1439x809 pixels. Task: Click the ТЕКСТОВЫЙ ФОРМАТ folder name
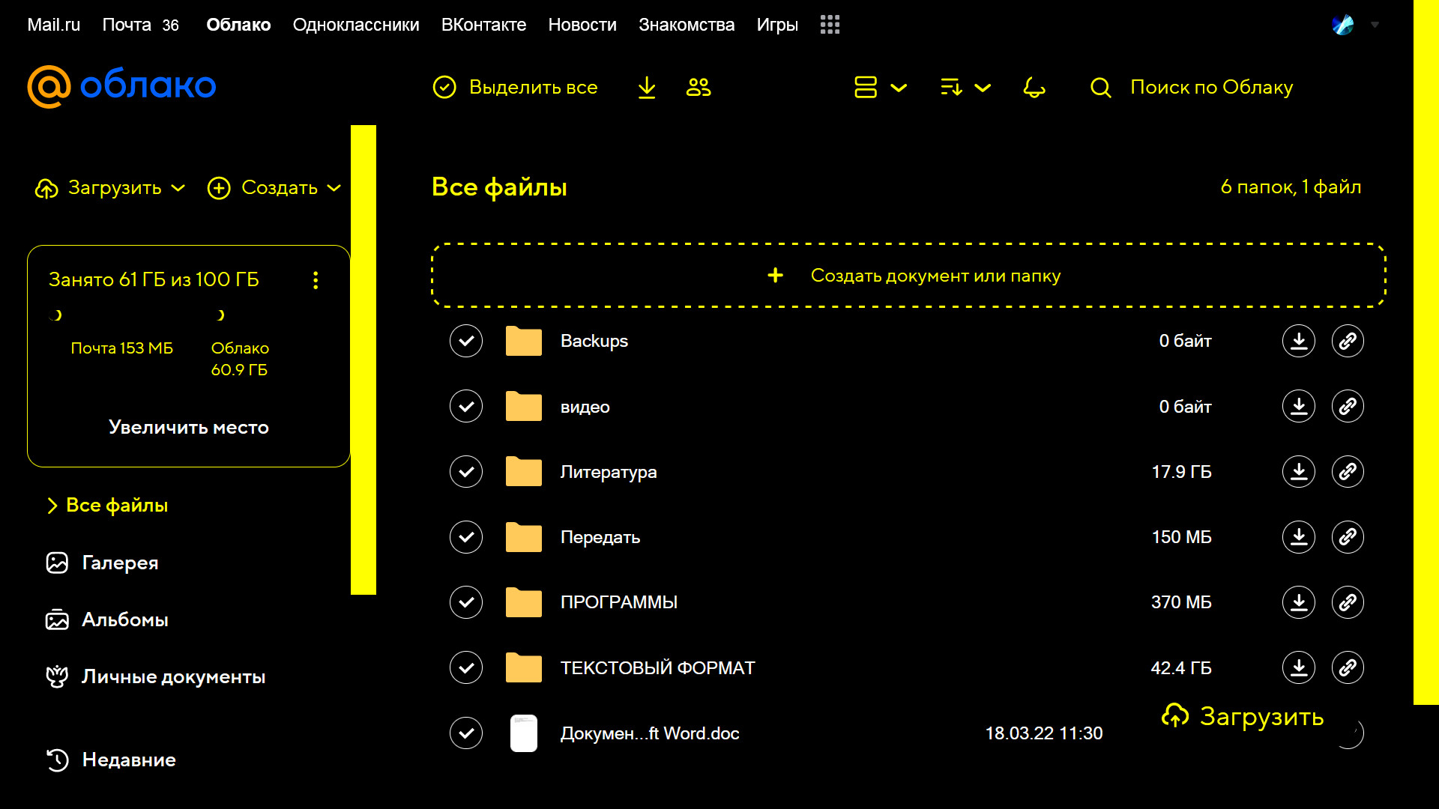pos(657,667)
